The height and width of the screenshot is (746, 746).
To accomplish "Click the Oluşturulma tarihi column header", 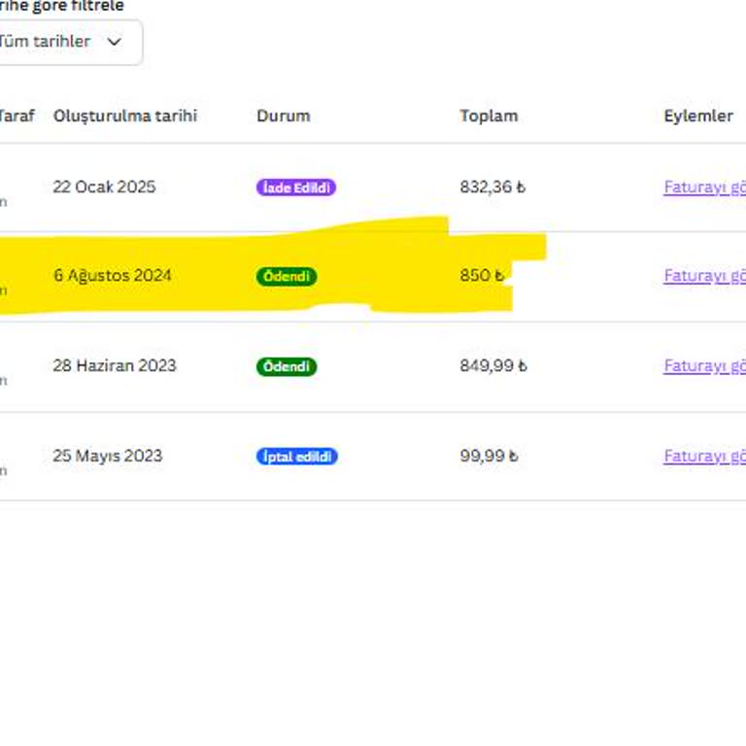I will tap(125, 116).
